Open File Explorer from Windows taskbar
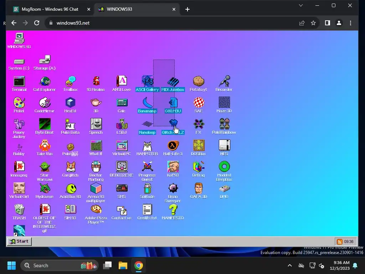This screenshot has height=274, width=365. [123, 265]
